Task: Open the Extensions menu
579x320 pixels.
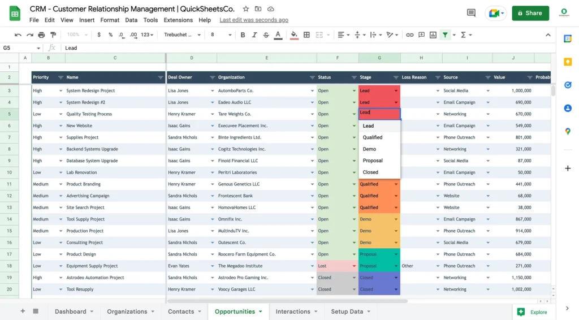Action: point(178,20)
